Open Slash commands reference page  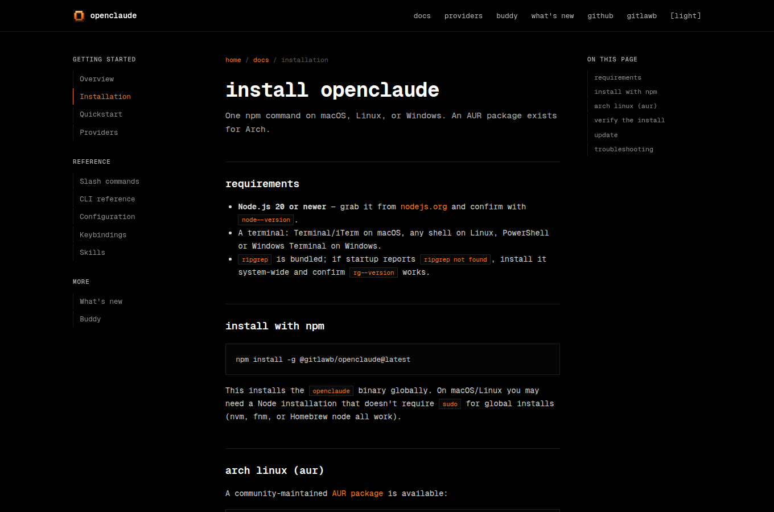[109, 181]
